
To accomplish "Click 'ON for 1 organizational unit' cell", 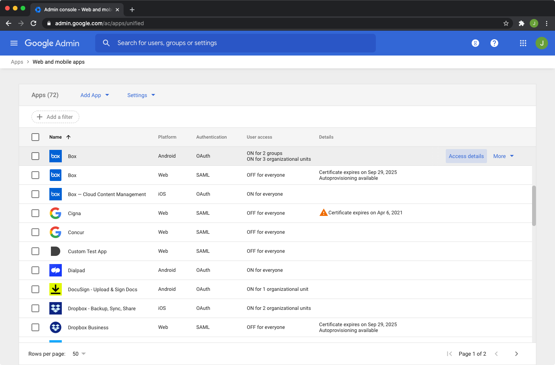I will point(277,289).
